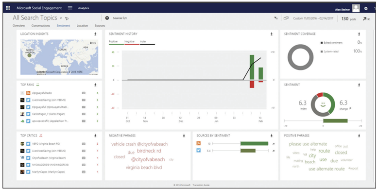The width and height of the screenshot is (379, 189).
Task: Expand the All Search Topics dropdown
Action: 61,18
